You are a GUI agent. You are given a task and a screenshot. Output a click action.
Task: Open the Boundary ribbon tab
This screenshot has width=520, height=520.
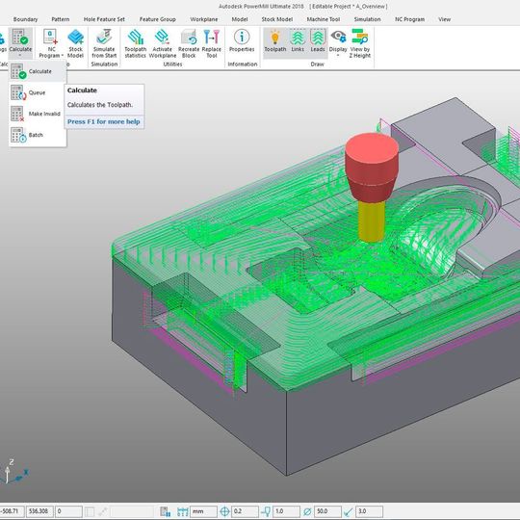point(26,19)
